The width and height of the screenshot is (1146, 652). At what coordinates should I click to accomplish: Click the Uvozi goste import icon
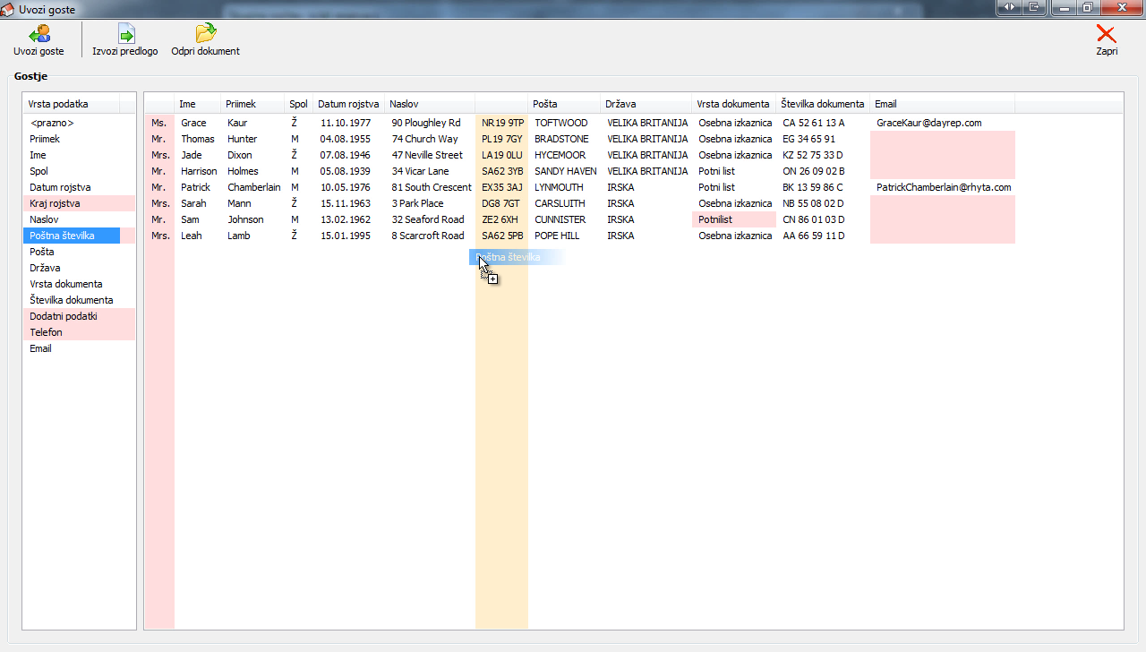(38, 34)
